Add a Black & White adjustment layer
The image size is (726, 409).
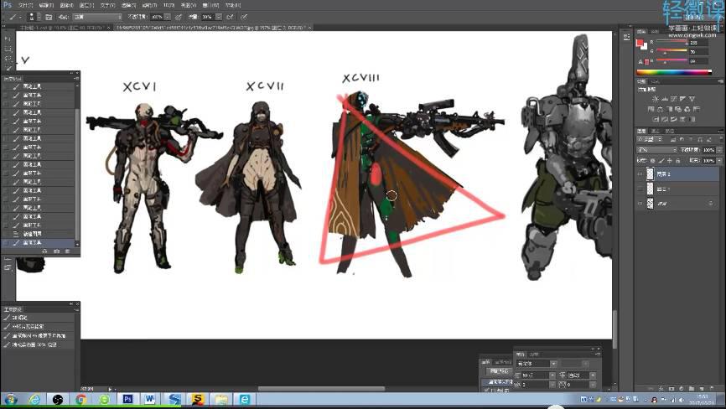tap(669, 109)
